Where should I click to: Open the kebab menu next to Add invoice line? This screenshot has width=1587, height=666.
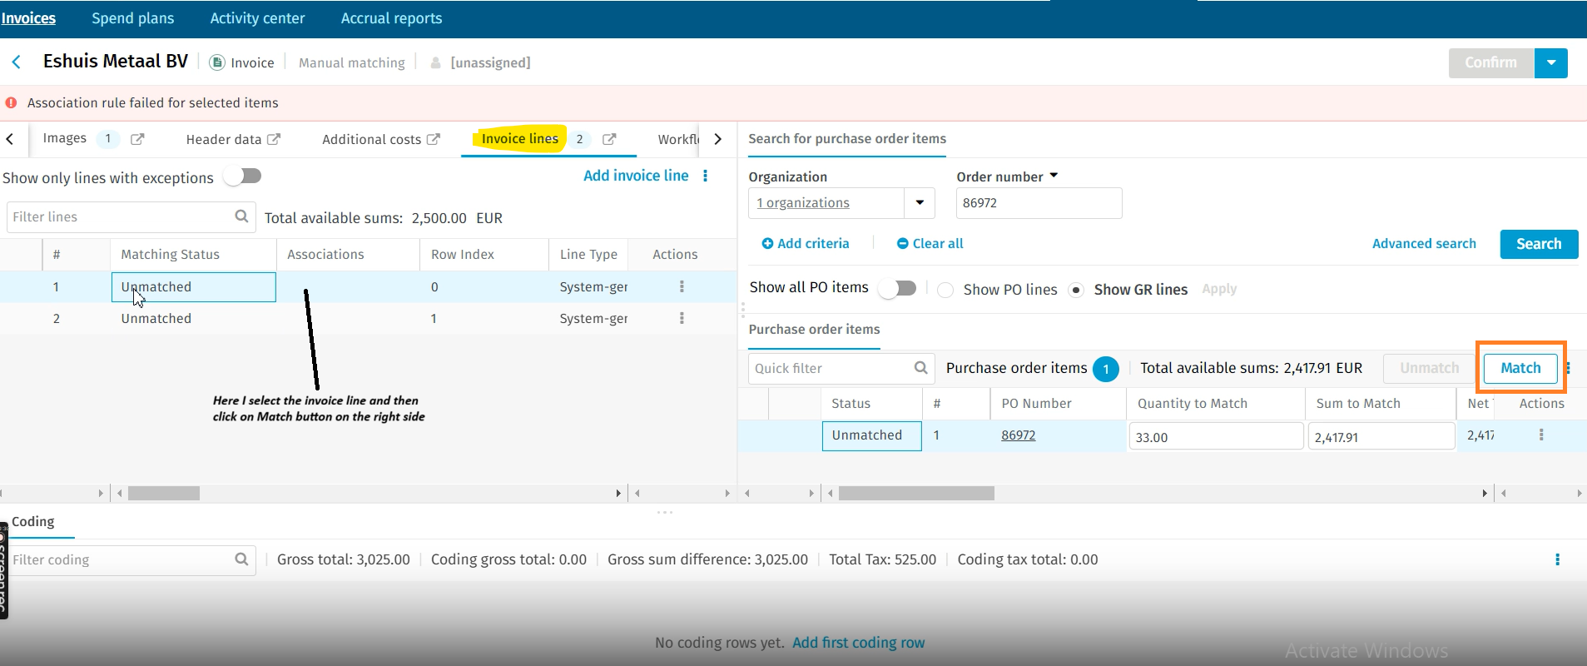click(x=705, y=176)
